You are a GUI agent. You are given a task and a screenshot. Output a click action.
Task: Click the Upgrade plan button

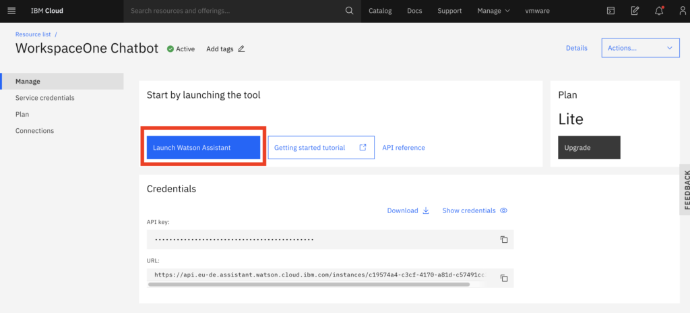589,148
